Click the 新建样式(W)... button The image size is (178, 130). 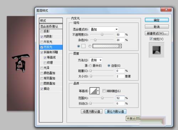pyautogui.click(x=157, y=33)
